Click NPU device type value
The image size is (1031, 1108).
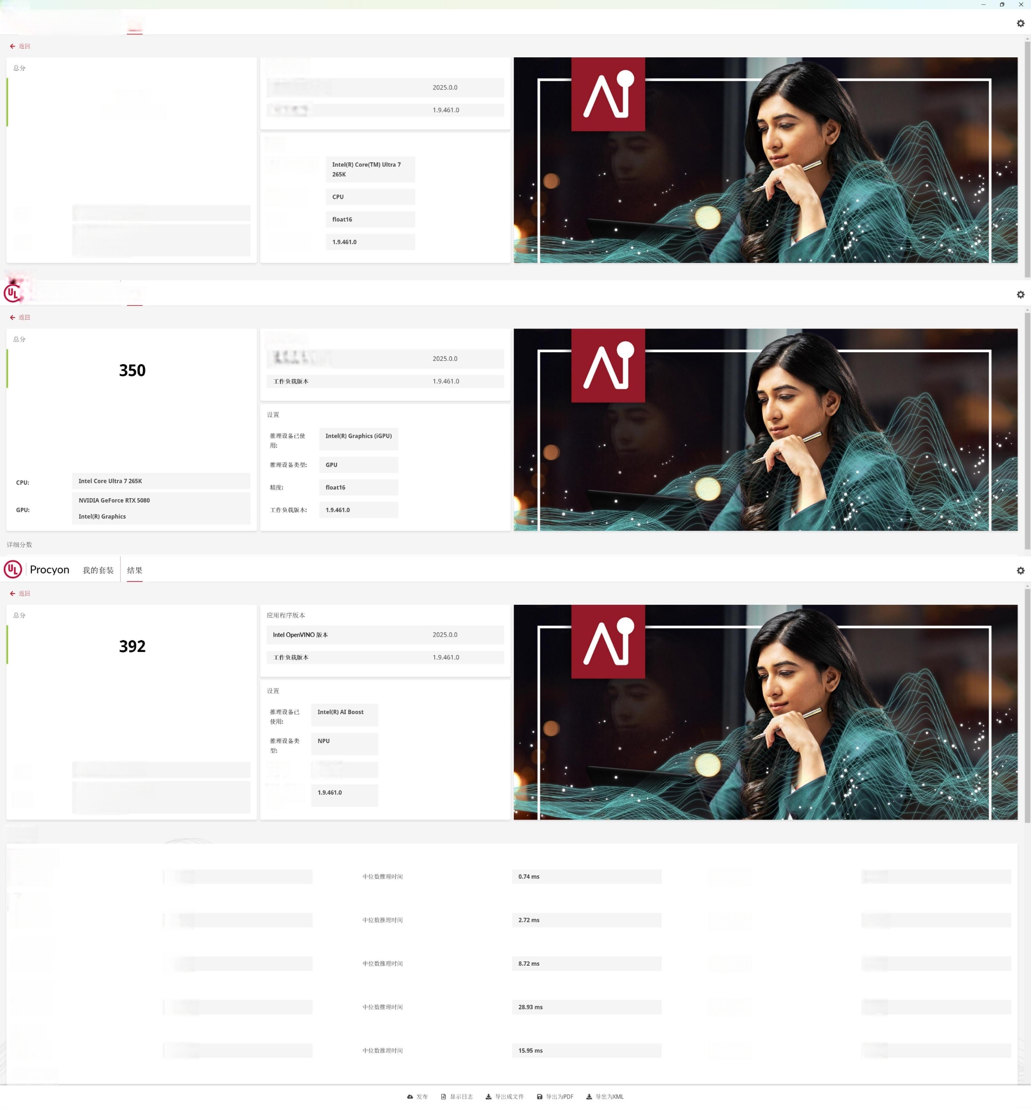point(345,744)
